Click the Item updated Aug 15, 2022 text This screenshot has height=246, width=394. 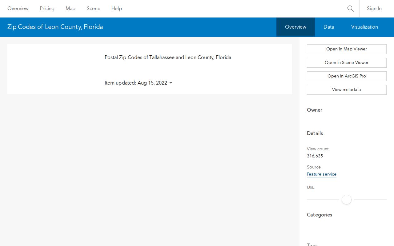point(136,83)
